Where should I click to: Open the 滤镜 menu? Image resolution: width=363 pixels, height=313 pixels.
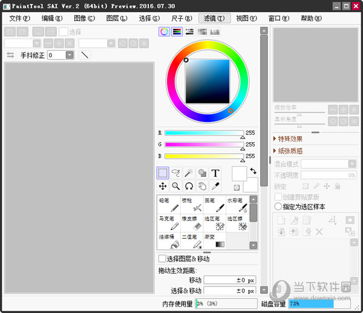coord(214,18)
